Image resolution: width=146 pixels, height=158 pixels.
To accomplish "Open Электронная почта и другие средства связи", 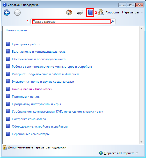I will (43, 82).
